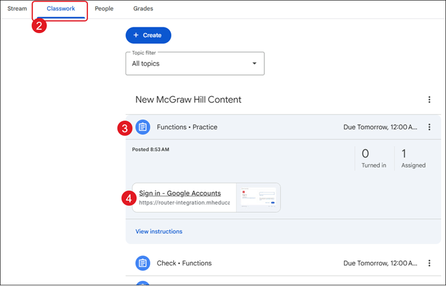Screen dimensions: 446x286
Task: Go to the Grades tab
Action: coord(143,9)
